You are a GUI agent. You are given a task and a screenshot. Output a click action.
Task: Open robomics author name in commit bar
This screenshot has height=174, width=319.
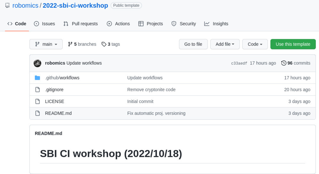click(x=55, y=63)
